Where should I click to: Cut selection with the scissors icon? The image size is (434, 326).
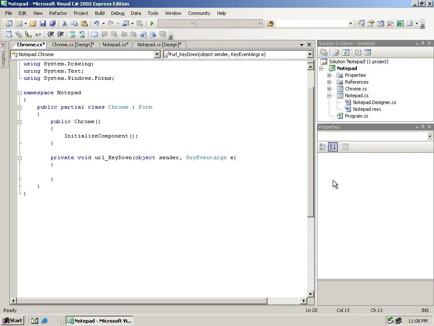pyautogui.click(x=64, y=24)
